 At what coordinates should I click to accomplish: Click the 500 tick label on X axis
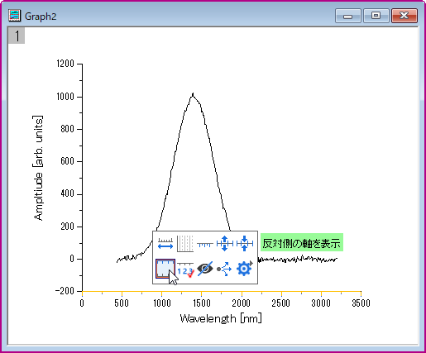122,303
